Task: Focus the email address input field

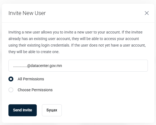Action: (78, 66)
